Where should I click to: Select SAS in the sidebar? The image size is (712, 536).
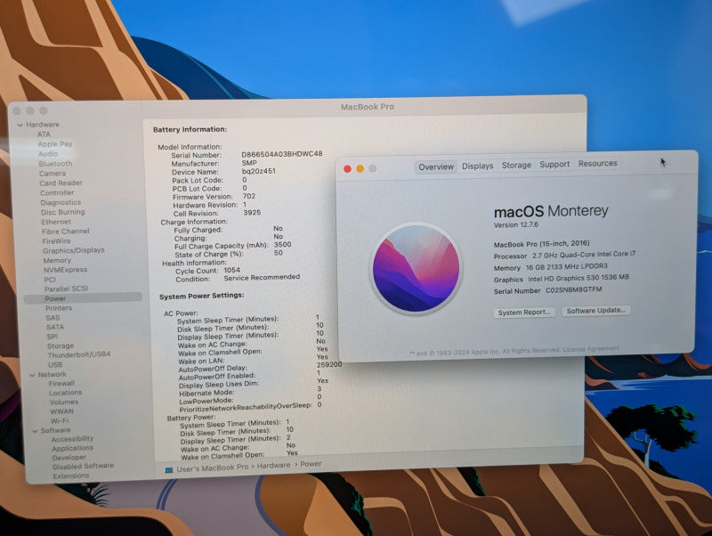[x=53, y=318]
